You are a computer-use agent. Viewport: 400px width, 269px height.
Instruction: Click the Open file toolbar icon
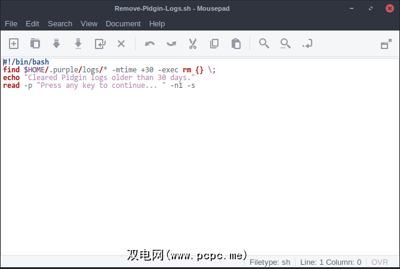(35, 44)
